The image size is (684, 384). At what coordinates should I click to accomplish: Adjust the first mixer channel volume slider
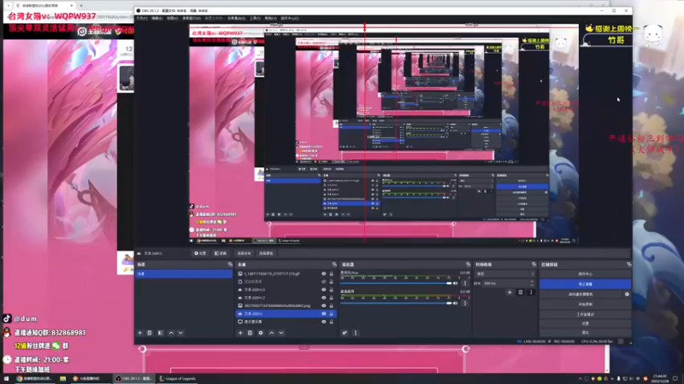point(396,283)
